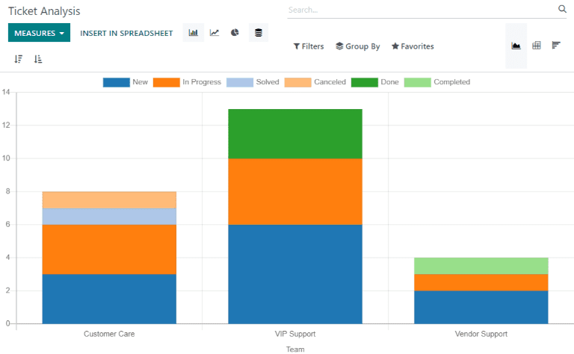Click the VIP Support Done bar segment
This screenshot has height=354, width=574.
(x=295, y=134)
